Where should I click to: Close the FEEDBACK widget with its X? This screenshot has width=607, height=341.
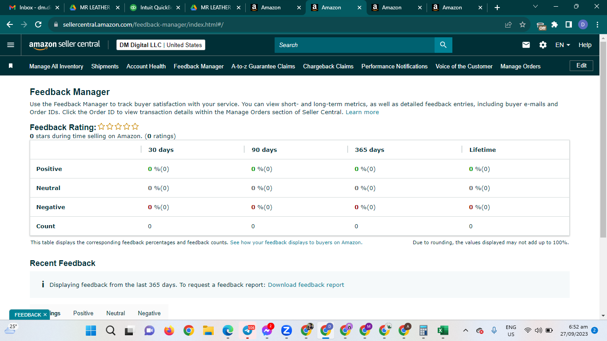[x=45, y=315]
